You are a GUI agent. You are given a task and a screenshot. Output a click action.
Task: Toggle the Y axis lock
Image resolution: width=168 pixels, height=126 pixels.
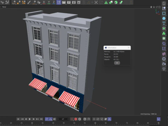tap(49, 2)
